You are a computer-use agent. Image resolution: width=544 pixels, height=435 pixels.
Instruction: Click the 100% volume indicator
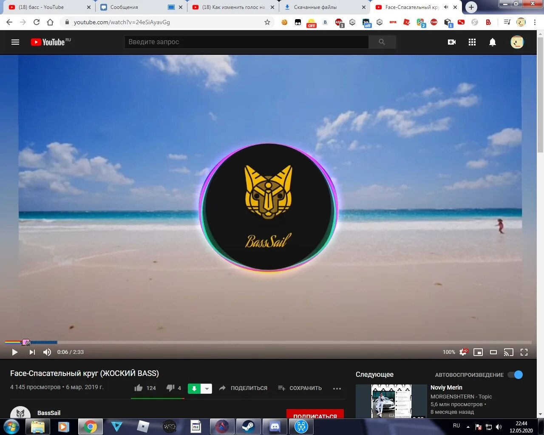(x=449, y=352)
